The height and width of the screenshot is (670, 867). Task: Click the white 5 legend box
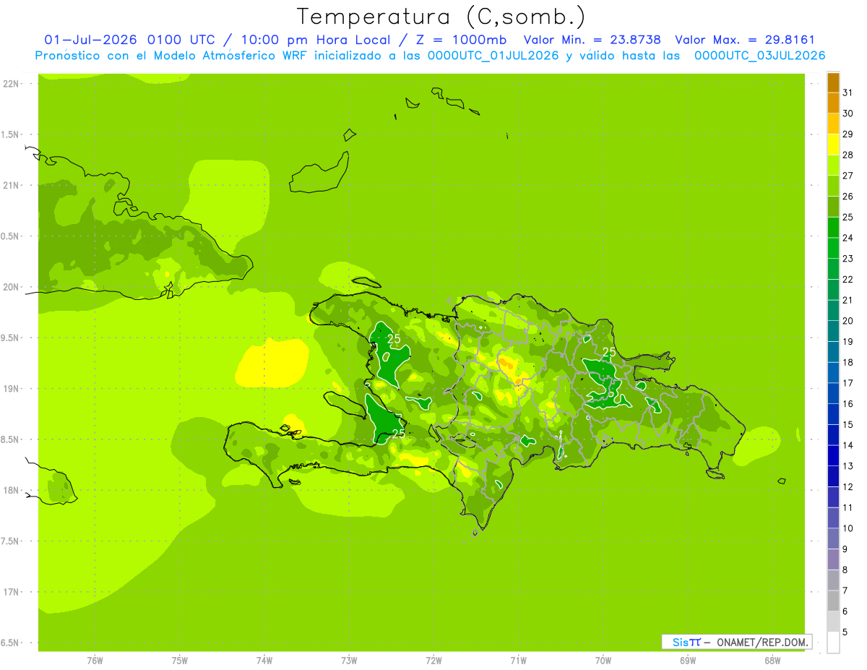[833, 643]
